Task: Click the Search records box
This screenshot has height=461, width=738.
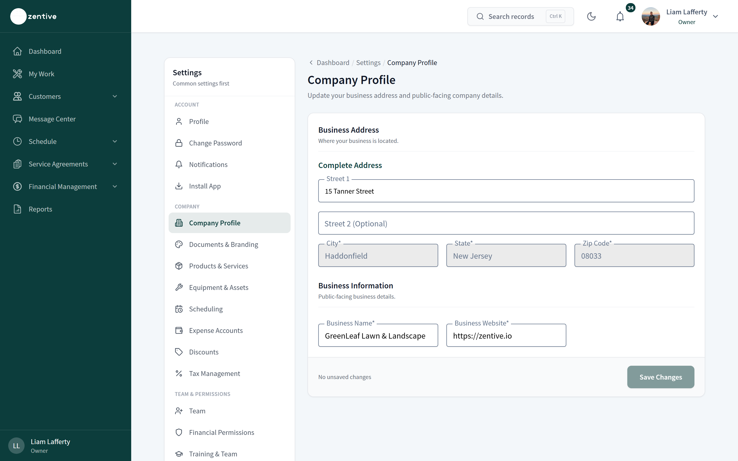Action: pos(520,16)
